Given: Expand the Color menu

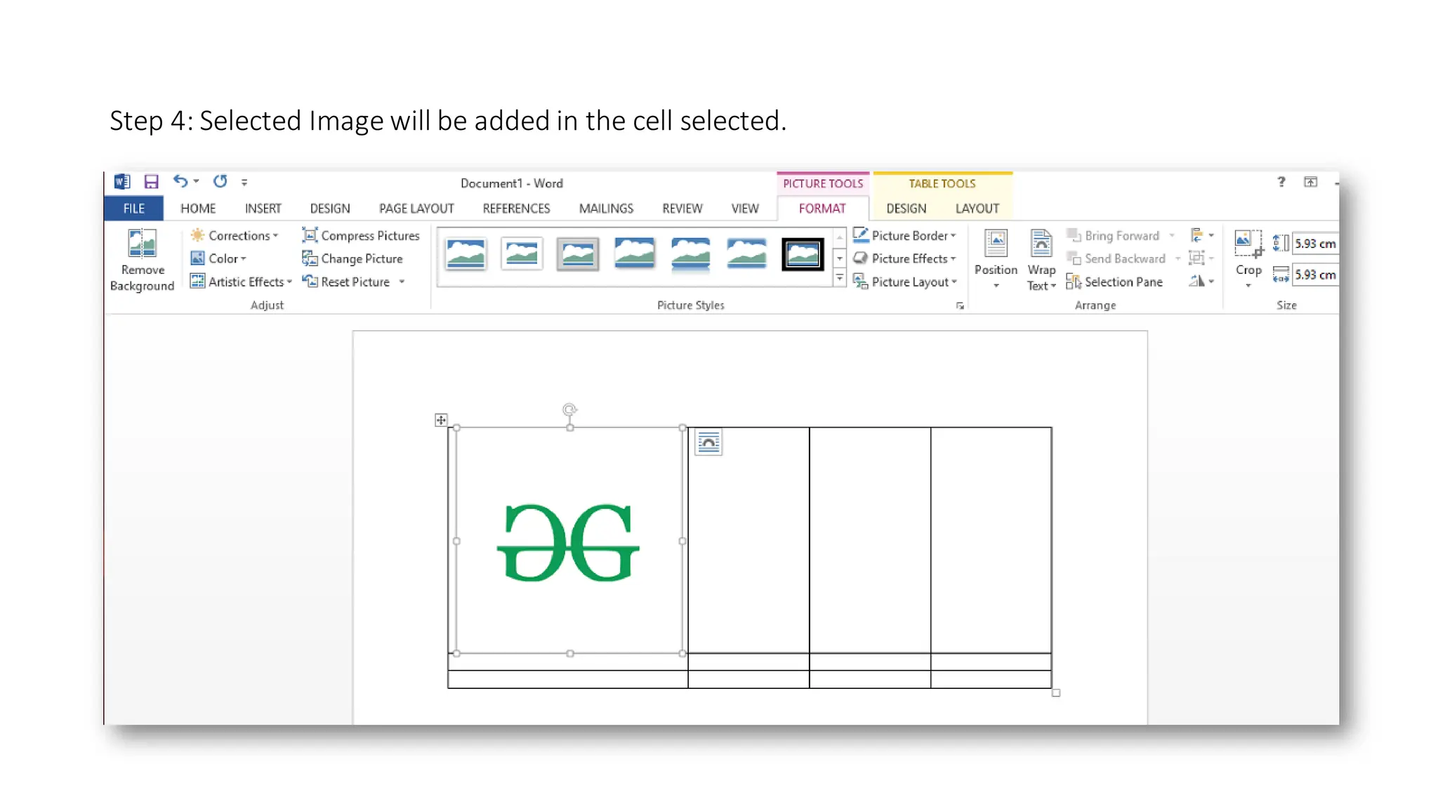Looking at the screenshot, I should (218, 258).
